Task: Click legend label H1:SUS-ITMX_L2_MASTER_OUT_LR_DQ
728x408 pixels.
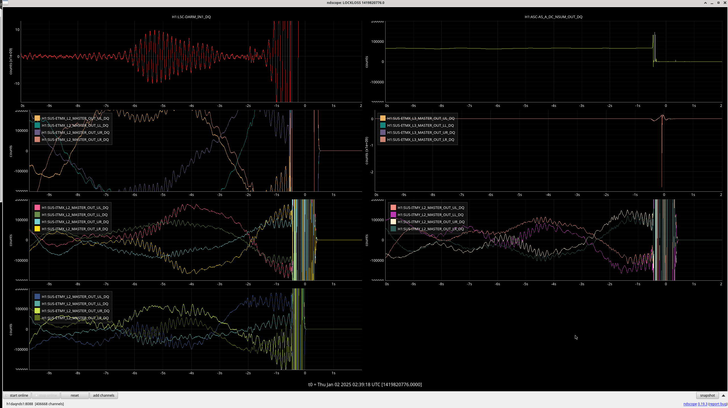Action: tap(75, 229)
